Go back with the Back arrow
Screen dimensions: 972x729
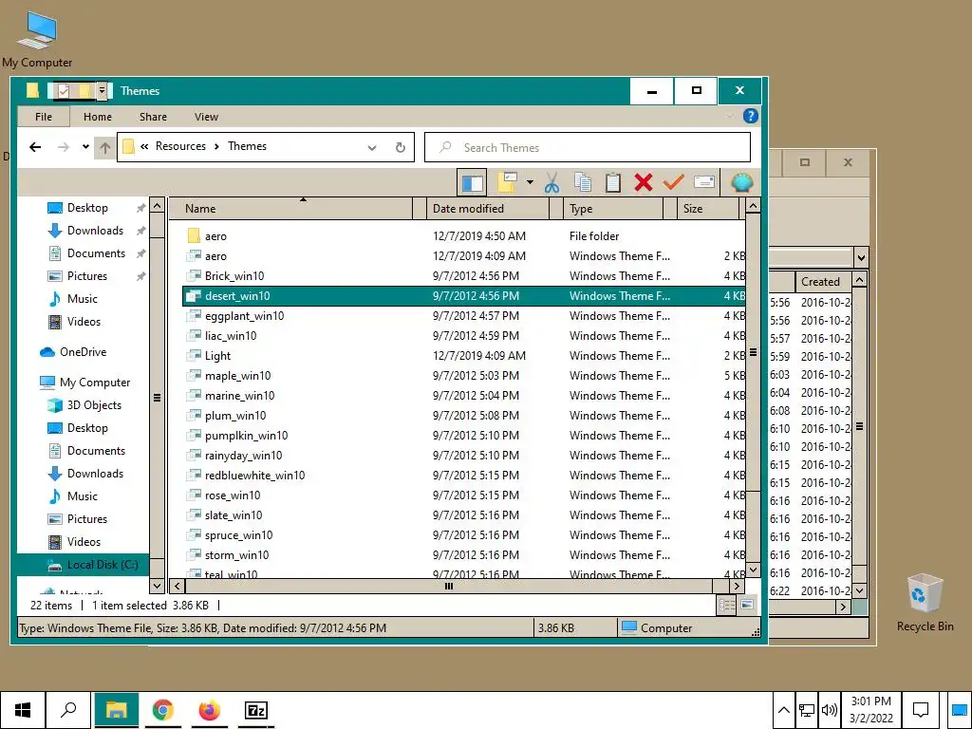35,147
